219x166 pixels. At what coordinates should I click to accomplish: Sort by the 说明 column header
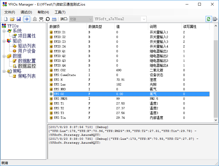[x=165, y=27]
